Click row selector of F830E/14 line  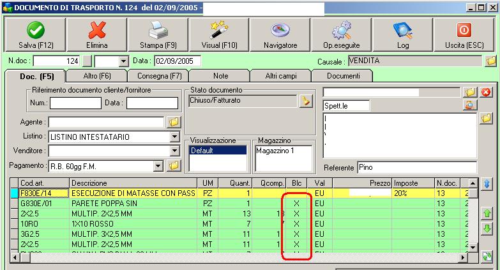point(14,193)
